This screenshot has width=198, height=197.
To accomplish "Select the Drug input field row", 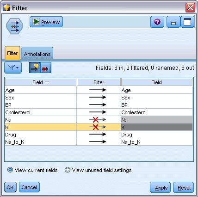I will pyautogui.click(x=41, y=135).
